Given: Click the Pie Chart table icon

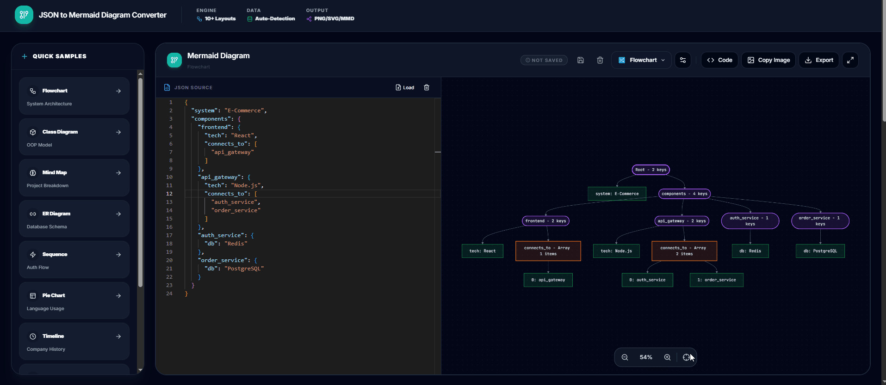Looking at the screenshot, I should 33,296.
